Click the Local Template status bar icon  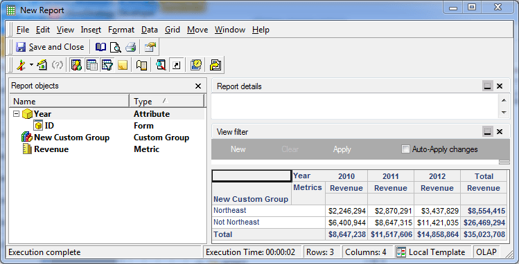point(401,252)
